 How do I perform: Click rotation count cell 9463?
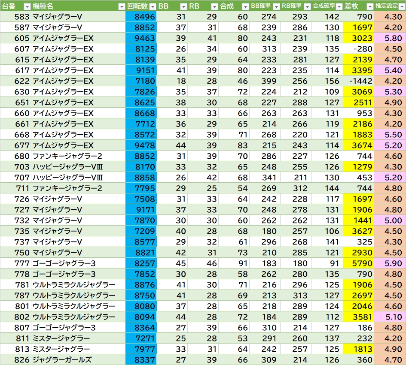(141, 38)
